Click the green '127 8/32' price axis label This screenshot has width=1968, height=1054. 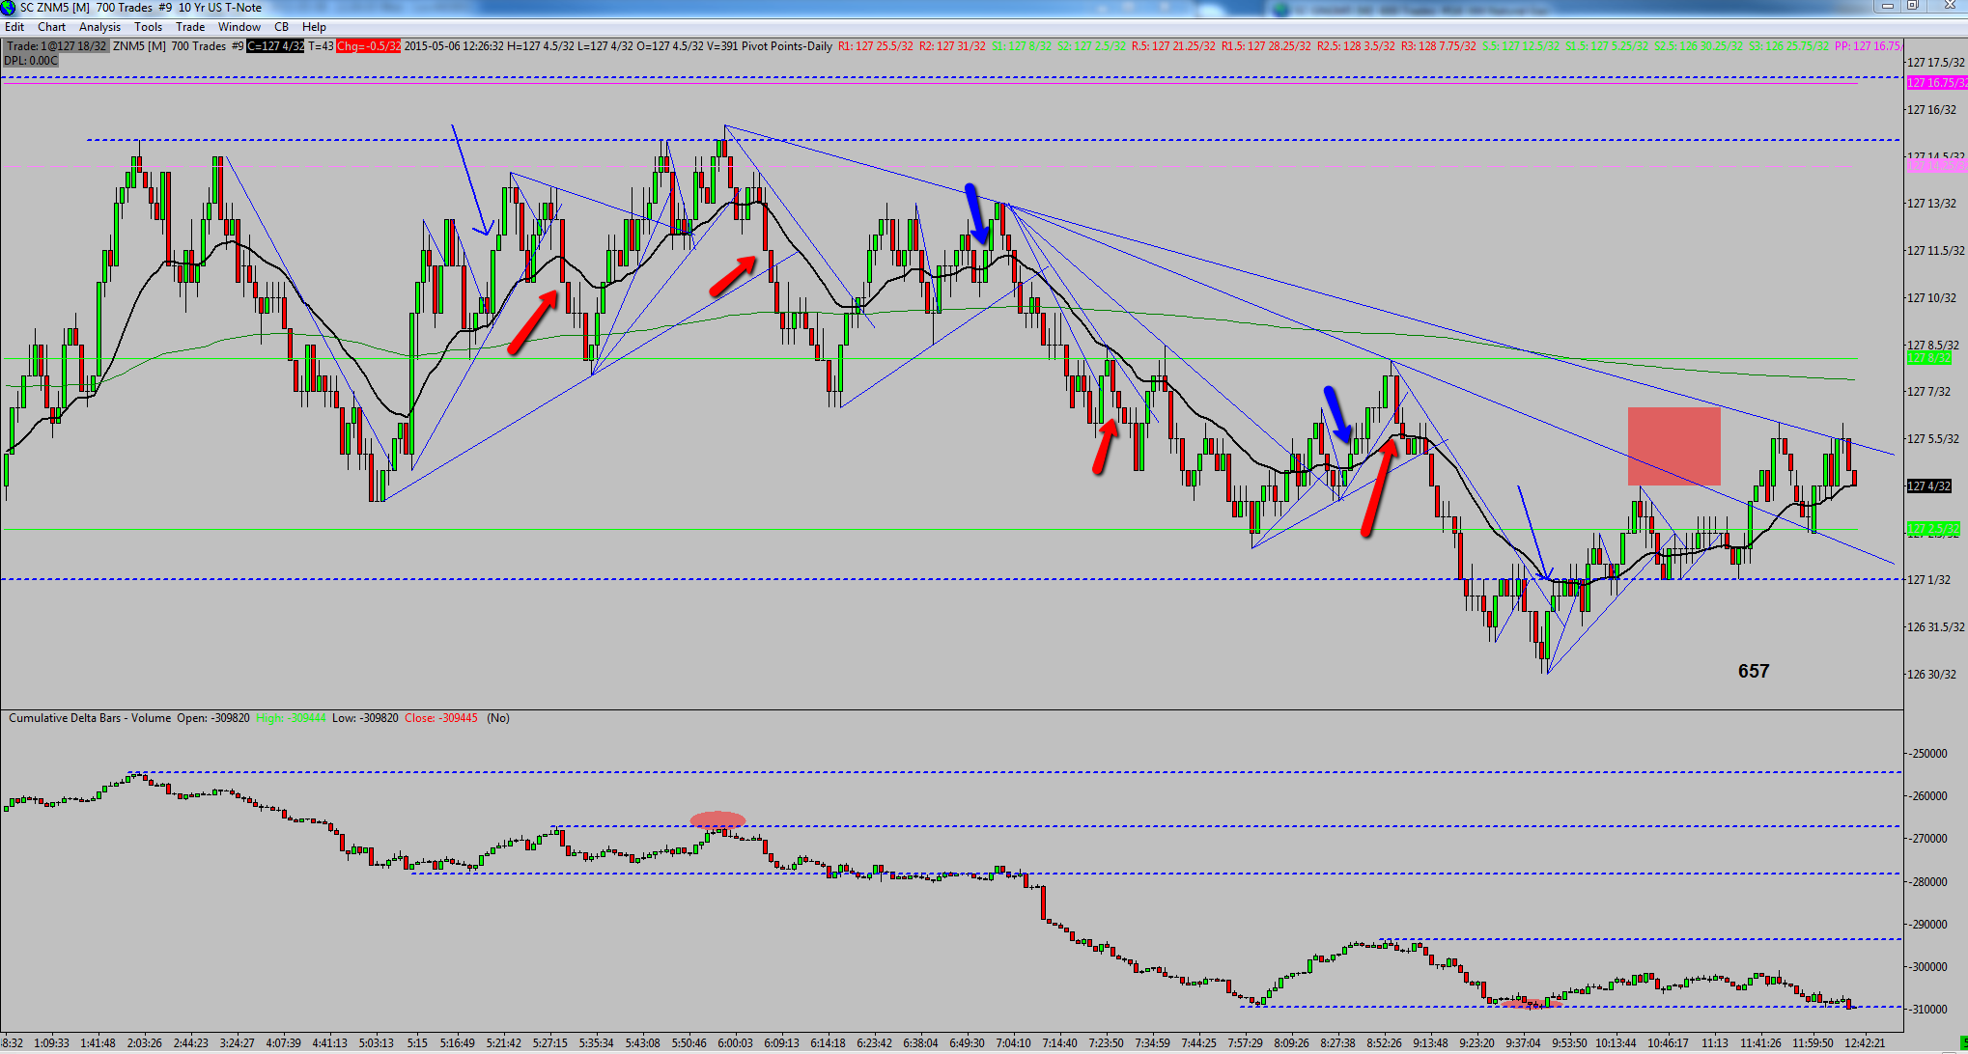(1929, 358)
